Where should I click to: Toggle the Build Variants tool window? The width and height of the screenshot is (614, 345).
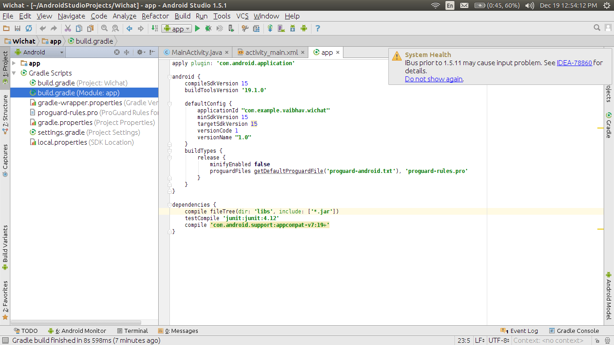(x=5, y=248)
